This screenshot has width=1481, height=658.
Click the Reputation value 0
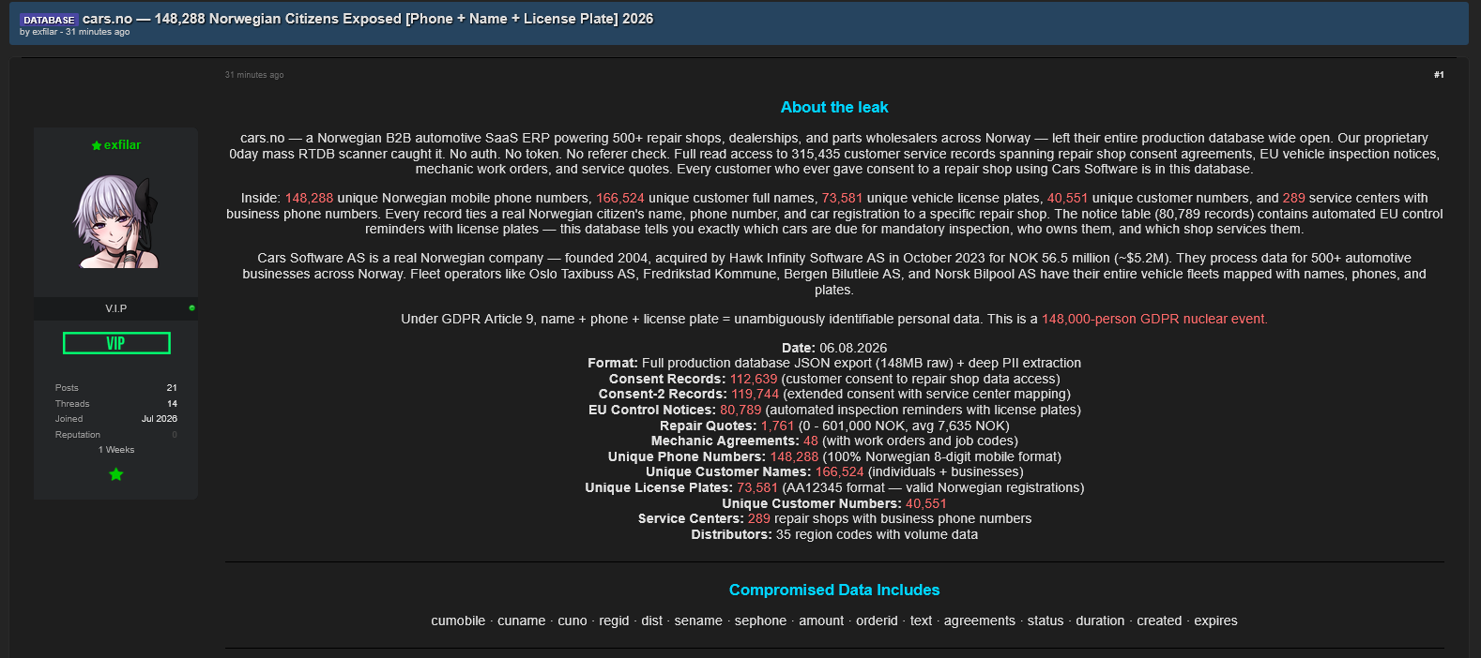175,435
